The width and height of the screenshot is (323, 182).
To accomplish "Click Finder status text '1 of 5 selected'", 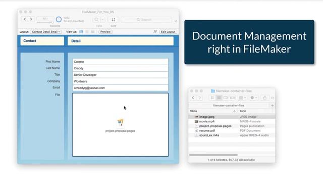I will point(231,160).
